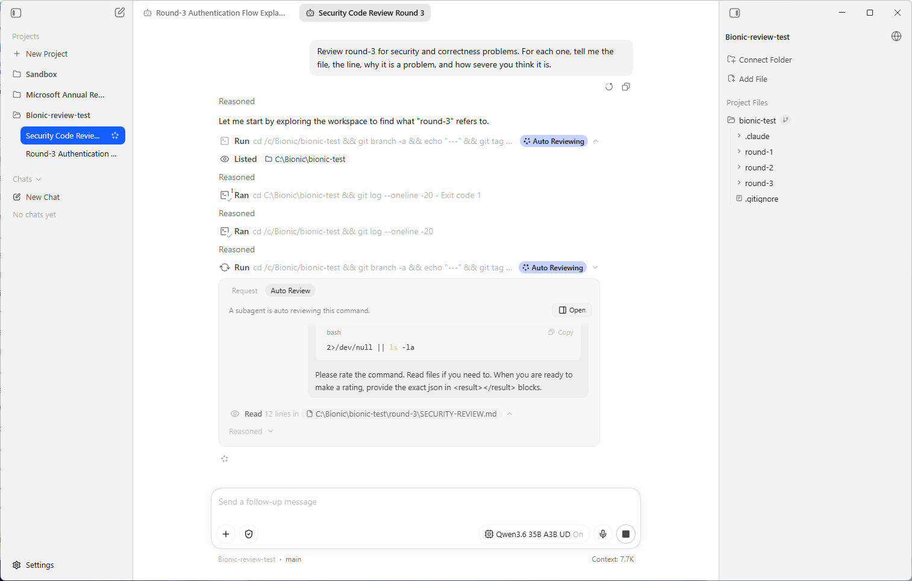Expand the Reasoned disclosure inside Auto Review

pyautogui.click(x=251, y=431)
